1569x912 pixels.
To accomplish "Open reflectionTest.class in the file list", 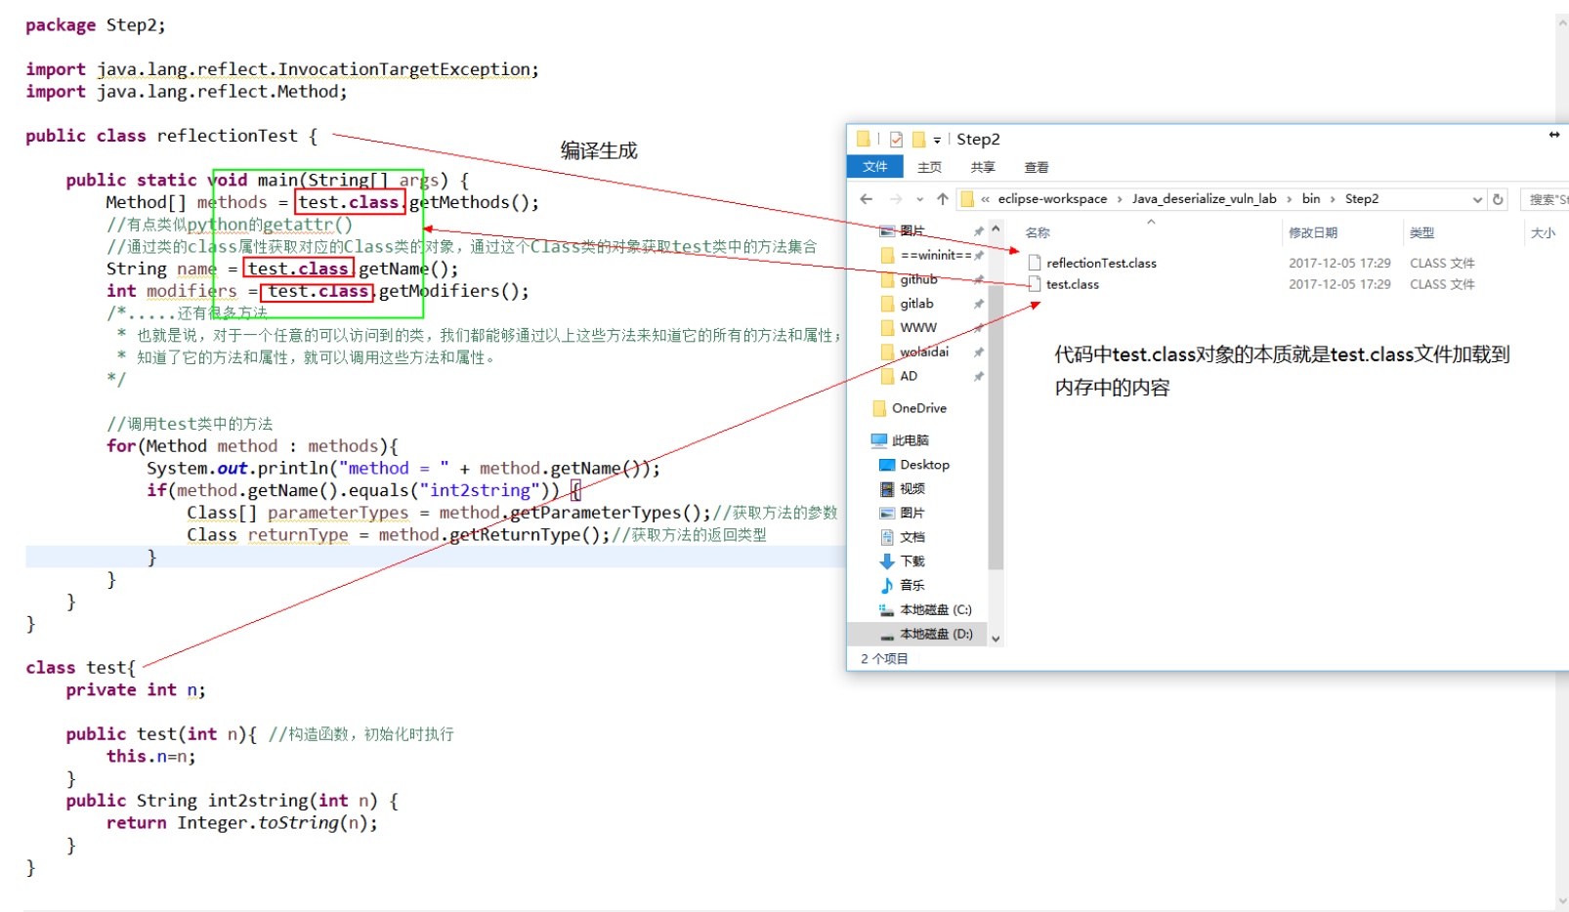I will click(1100, 262).
